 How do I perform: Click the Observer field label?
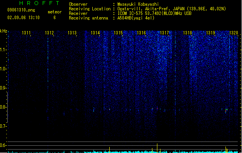point(78,4)
